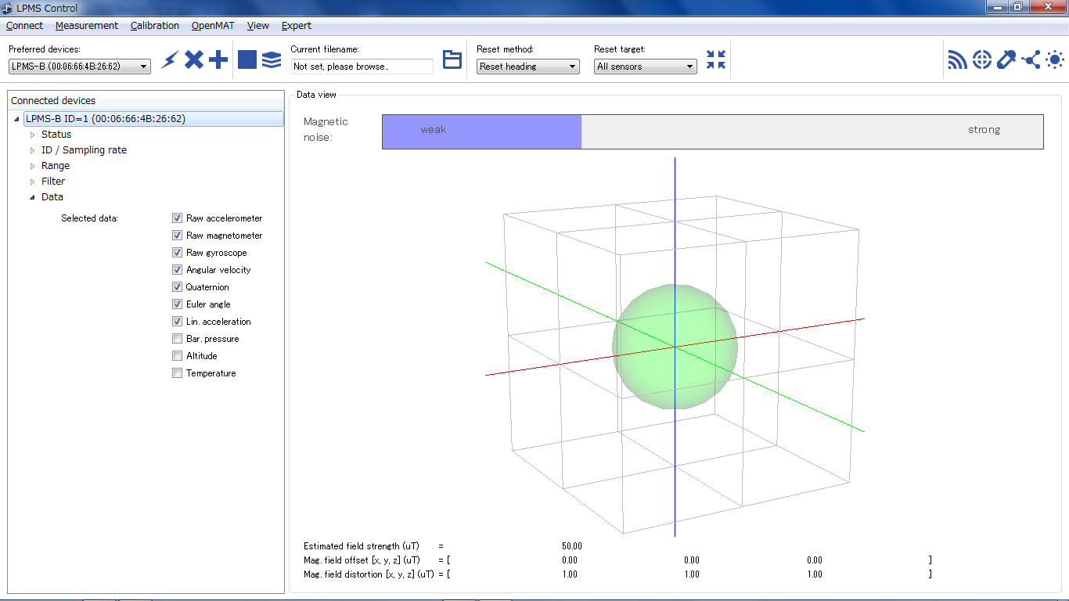
Task: Enable the Bar. pressure checkbox
Action: pyautogui.click(x=178, y=339)
